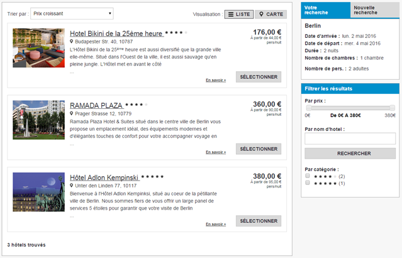Expand En savoir + for Hotel Bikini
The image size is (402, 258).
[216, 81]
